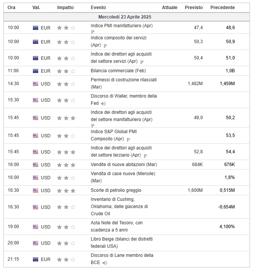Click the Previsto column header

pos(194,8)
